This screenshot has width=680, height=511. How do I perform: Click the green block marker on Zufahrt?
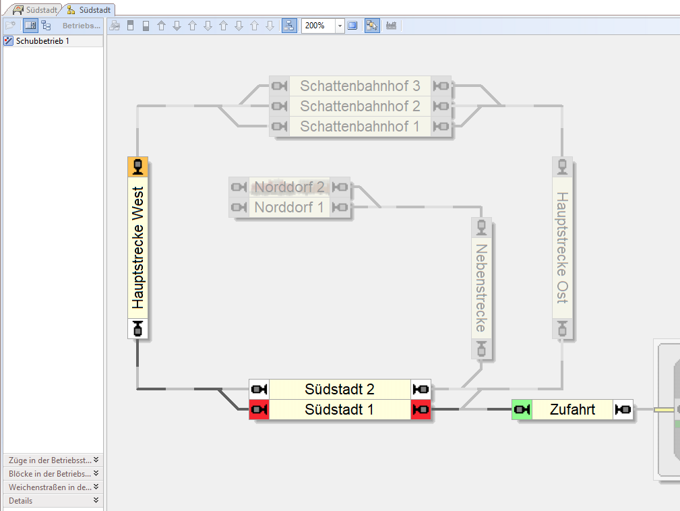pyautogui.click(x=522, y=409)
